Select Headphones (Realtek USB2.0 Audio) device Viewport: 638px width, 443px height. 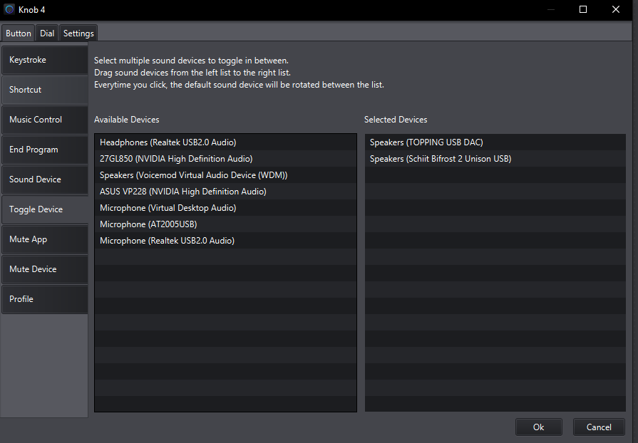tap(168, 142)
